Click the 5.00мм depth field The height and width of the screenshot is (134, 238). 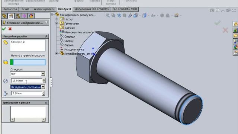click(26, 93)
